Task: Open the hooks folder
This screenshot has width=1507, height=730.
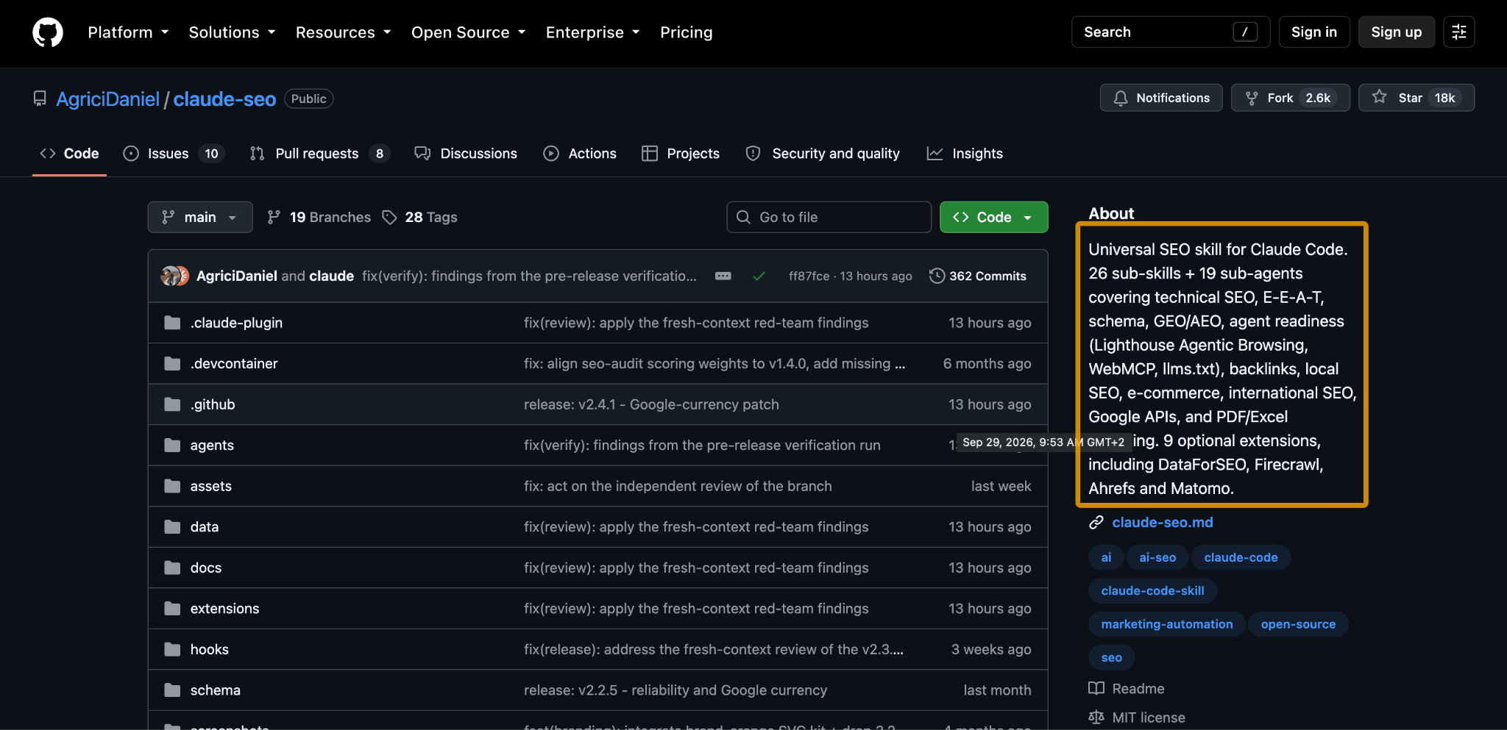Action: point(210,650)
